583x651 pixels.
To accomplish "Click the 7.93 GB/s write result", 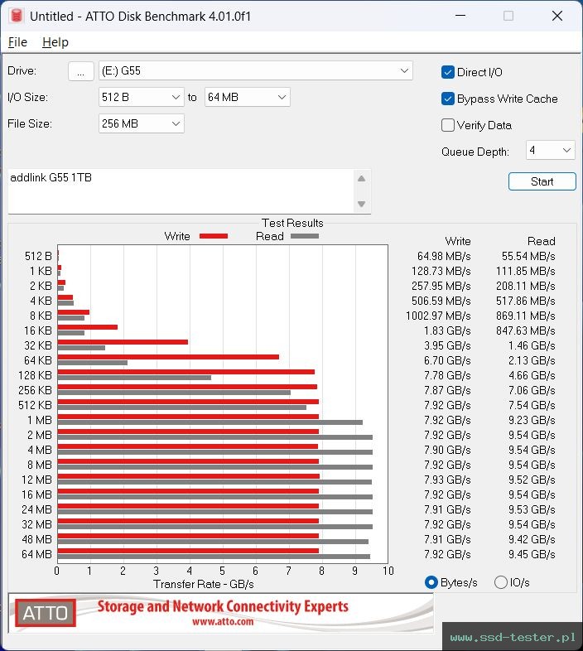I will click(x=447, y=480).
